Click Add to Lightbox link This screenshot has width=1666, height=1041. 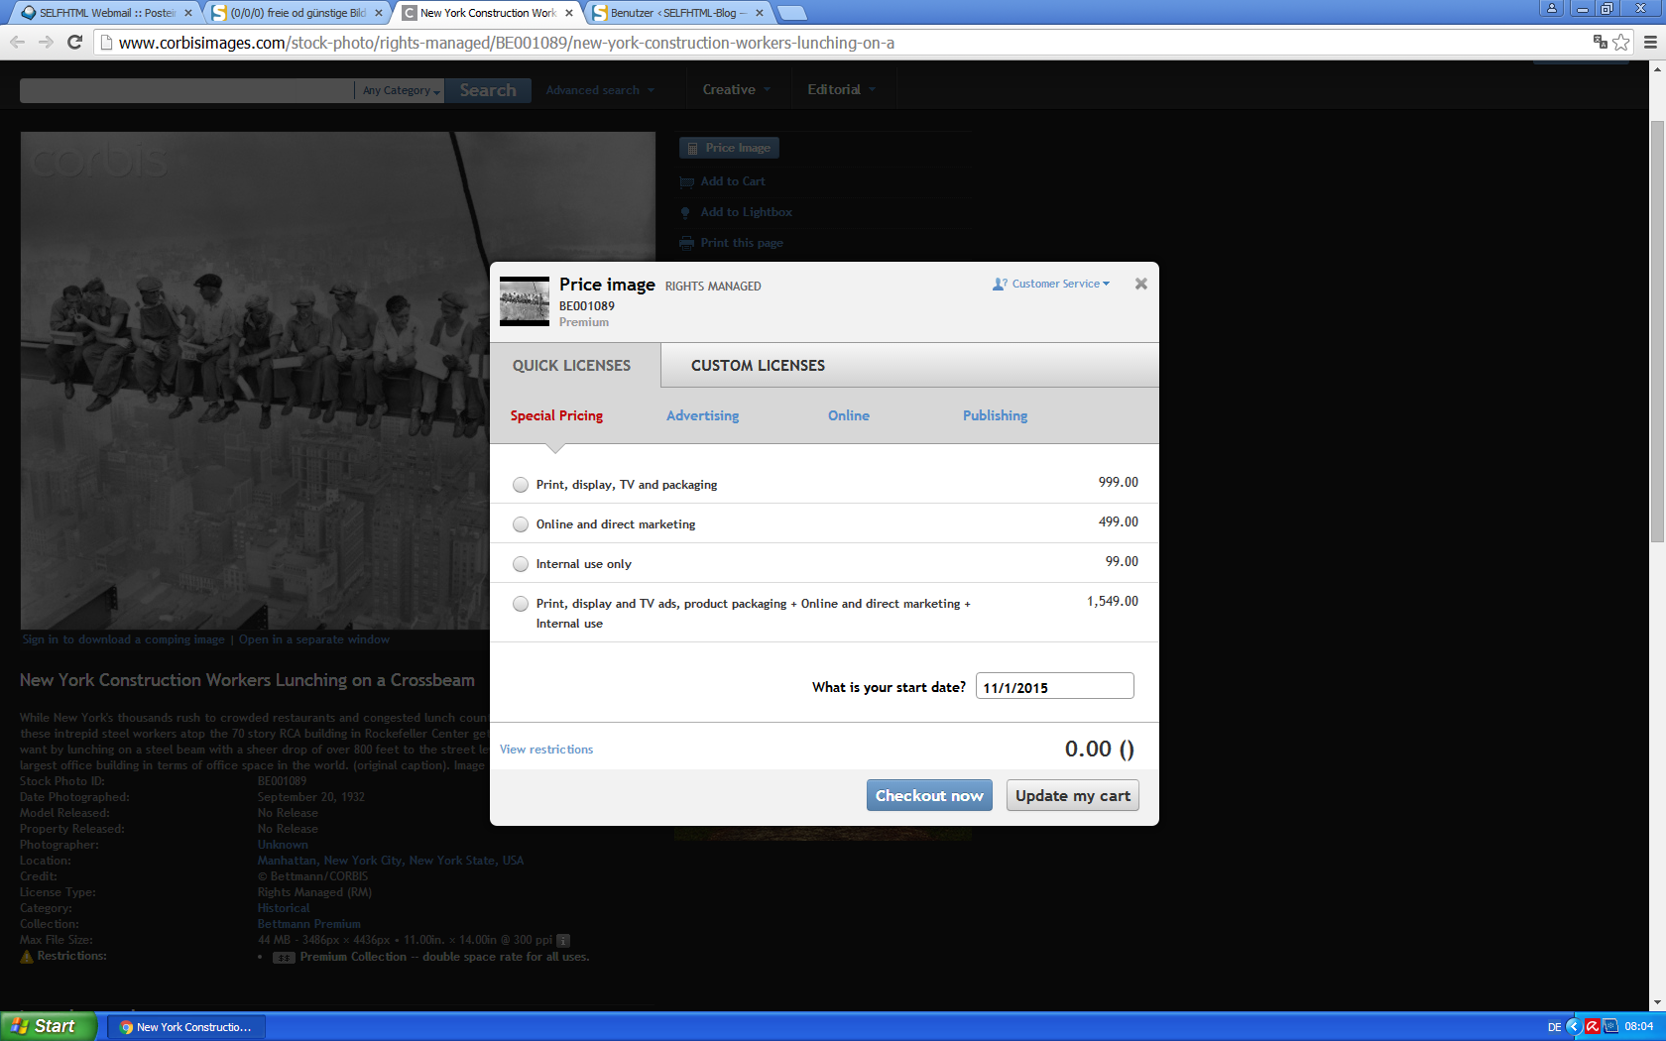746,212
